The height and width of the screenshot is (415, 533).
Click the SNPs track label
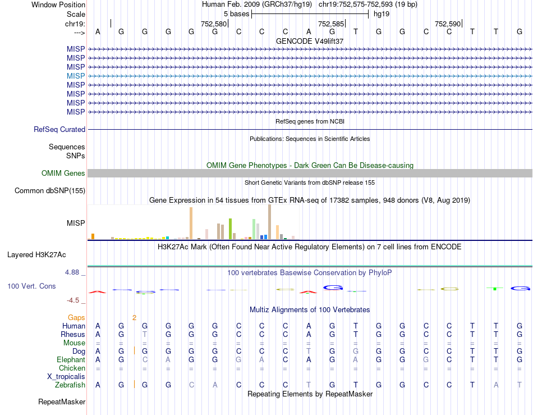[x=76, y=156]
